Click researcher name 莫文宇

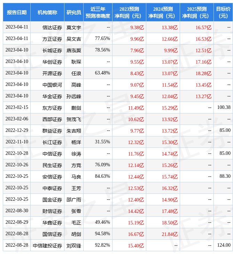tap(74, 27)
